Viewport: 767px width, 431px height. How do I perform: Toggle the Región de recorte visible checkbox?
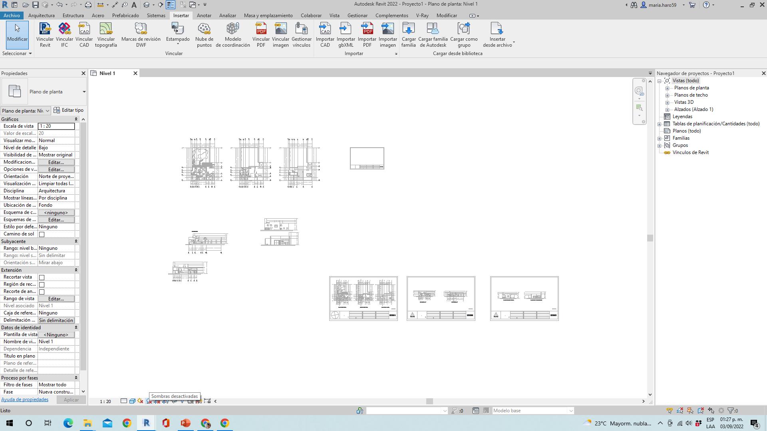point(42,285)
